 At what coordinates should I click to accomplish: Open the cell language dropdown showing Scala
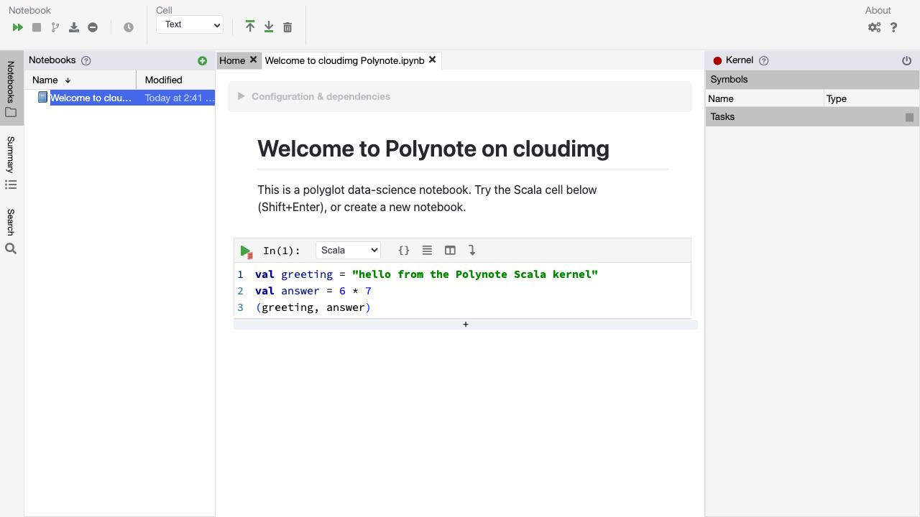[x=348, y=250]
